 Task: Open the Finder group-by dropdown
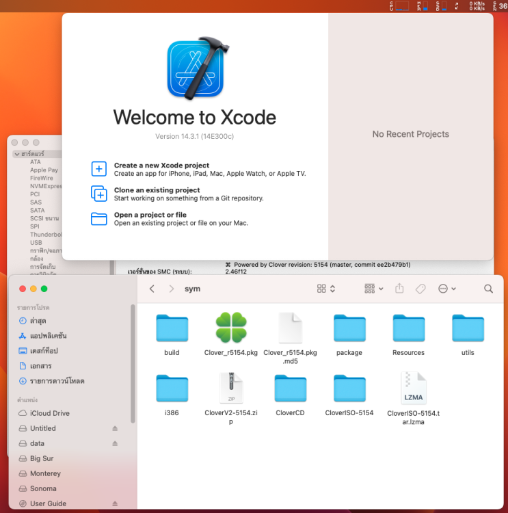373,289
